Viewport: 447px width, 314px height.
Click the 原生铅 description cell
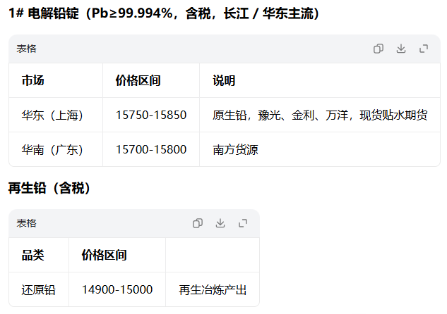coord(320,115)
